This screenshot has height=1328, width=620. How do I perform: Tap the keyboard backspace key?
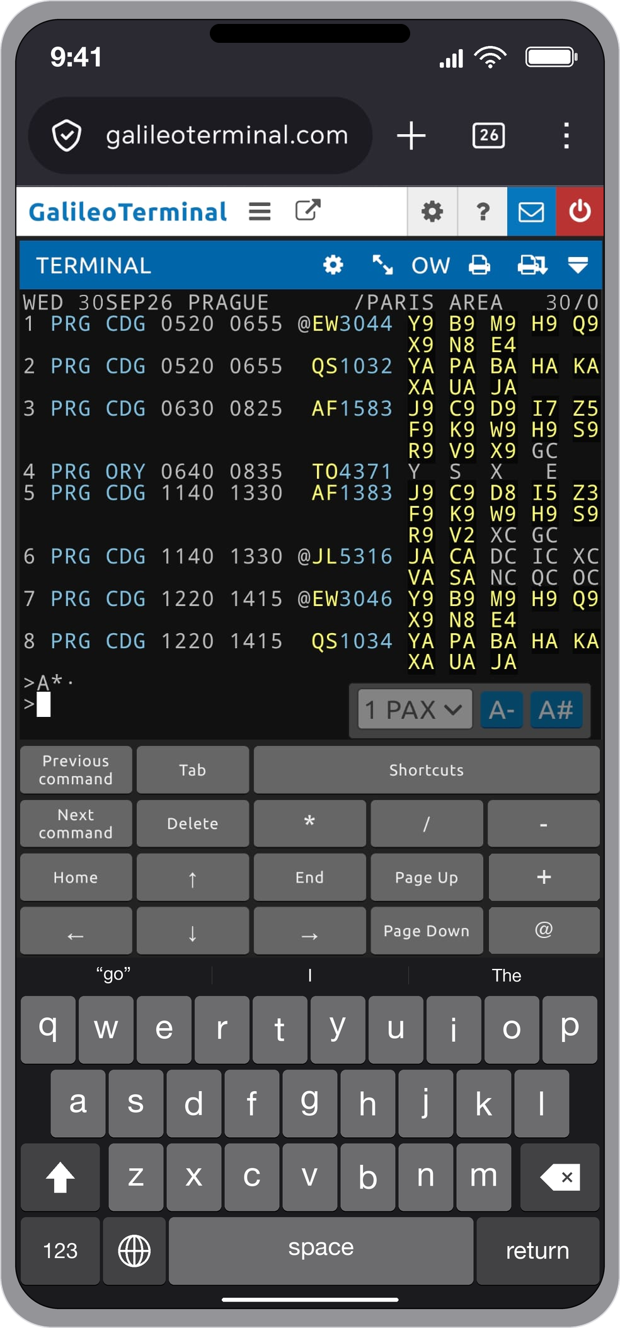coord(560,1177)
